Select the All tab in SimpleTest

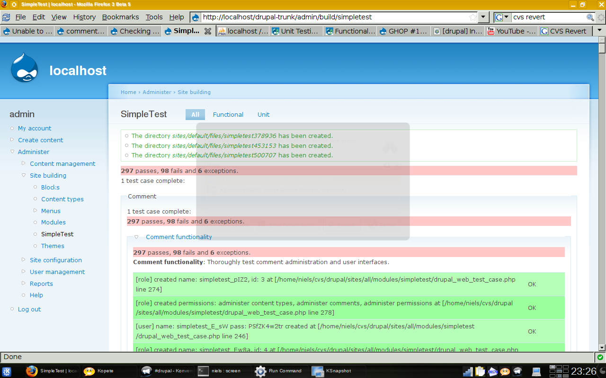pos(195,114)
